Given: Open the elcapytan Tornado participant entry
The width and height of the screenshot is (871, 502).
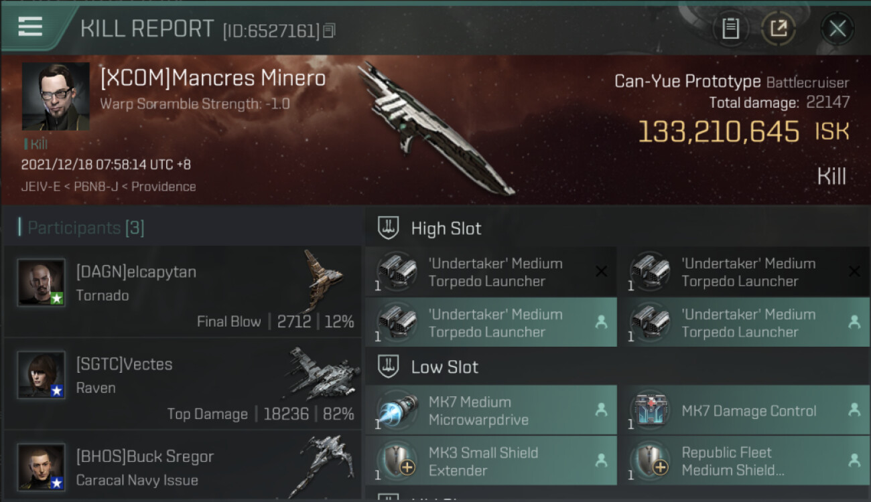Looking at the screenshot, I should pyautogui.click(x=182, y=290).
